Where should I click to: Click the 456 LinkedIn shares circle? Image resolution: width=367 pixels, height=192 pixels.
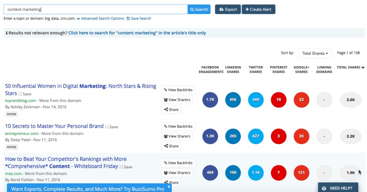click(x=233, y=100)
